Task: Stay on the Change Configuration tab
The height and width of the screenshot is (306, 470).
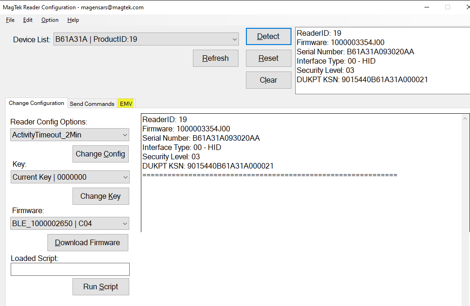Action: [36, 103]
